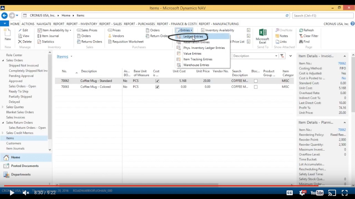Screen dimensions: 355x199
Task: Collapse the Item Details - Invoicing factbox
Action: click(x=345, y=56)
